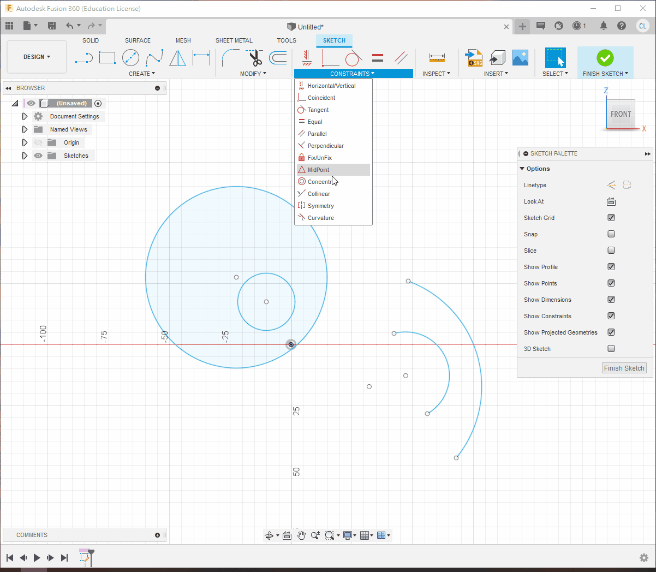The width and height of the screenshot is (656, 572).
Task: Select the Measure tool under Inspect
Action: 437,58
